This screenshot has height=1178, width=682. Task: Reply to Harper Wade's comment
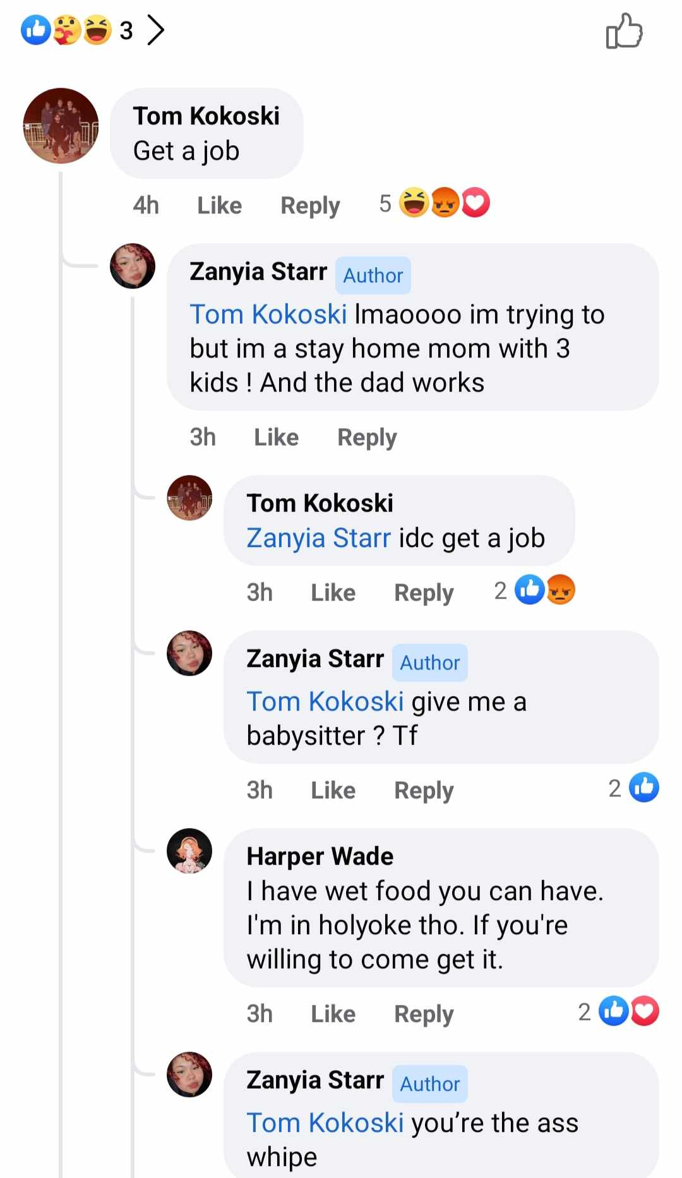(424, 1014)
